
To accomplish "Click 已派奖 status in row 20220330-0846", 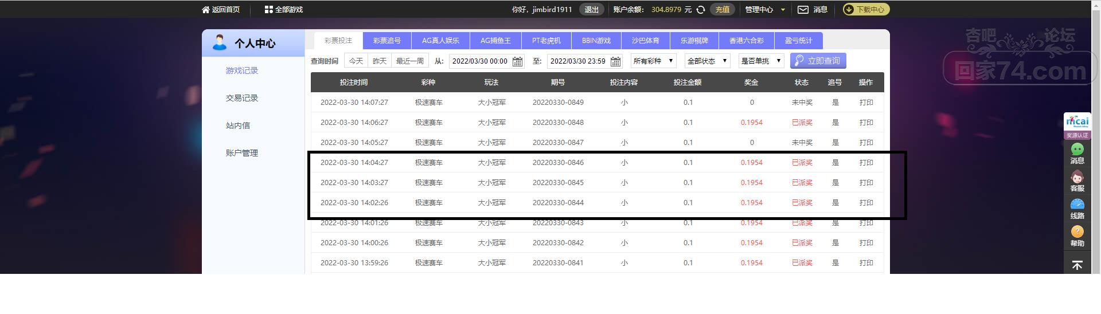I will [802, 163].
